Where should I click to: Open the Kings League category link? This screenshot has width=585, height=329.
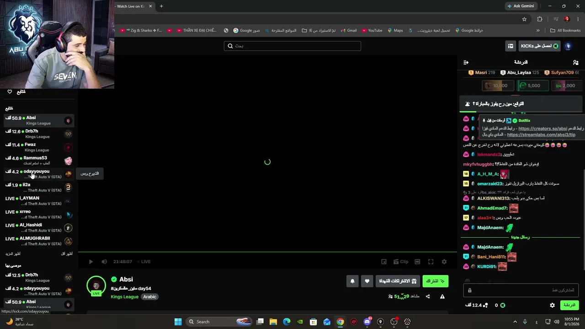click(124, 297)
